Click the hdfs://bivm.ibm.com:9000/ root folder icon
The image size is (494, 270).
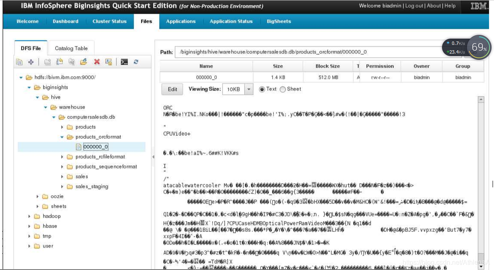(x=29, y=77)
